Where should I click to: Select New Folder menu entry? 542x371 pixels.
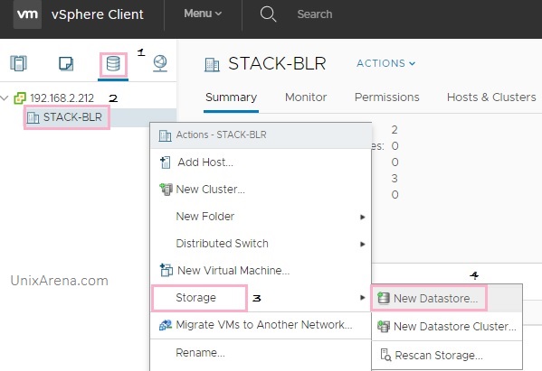pyautogui.click(x=261, y=217)
